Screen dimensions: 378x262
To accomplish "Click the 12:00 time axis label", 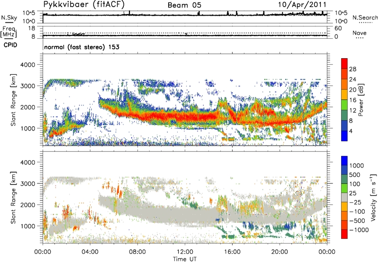I will (185, 252).
